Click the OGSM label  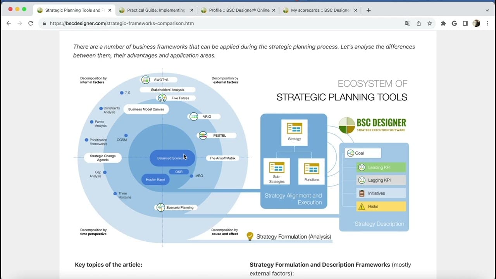click(122, 140)
